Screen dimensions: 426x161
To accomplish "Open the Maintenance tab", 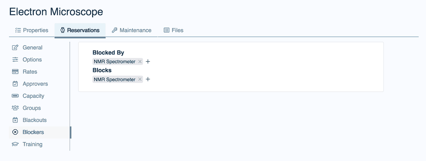I will pyautogui.click(x=131, y=30).
